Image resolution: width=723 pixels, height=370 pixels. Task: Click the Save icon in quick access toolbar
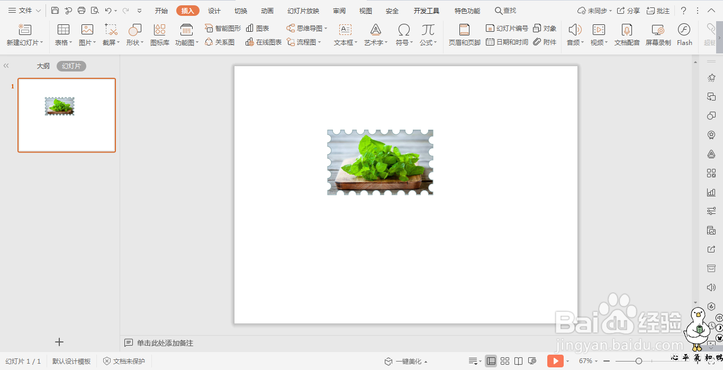click(55, 11)
